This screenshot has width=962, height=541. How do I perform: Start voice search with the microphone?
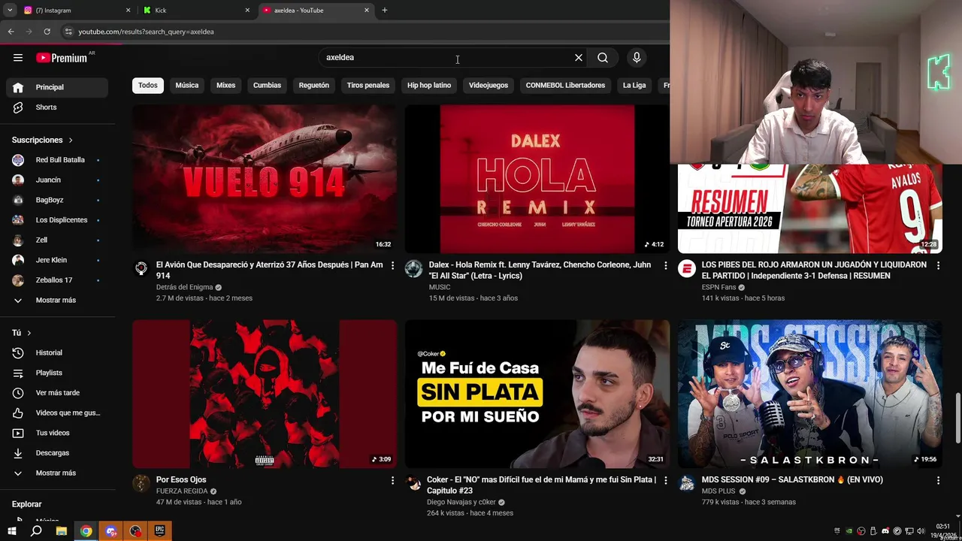(x=637, y=58)
